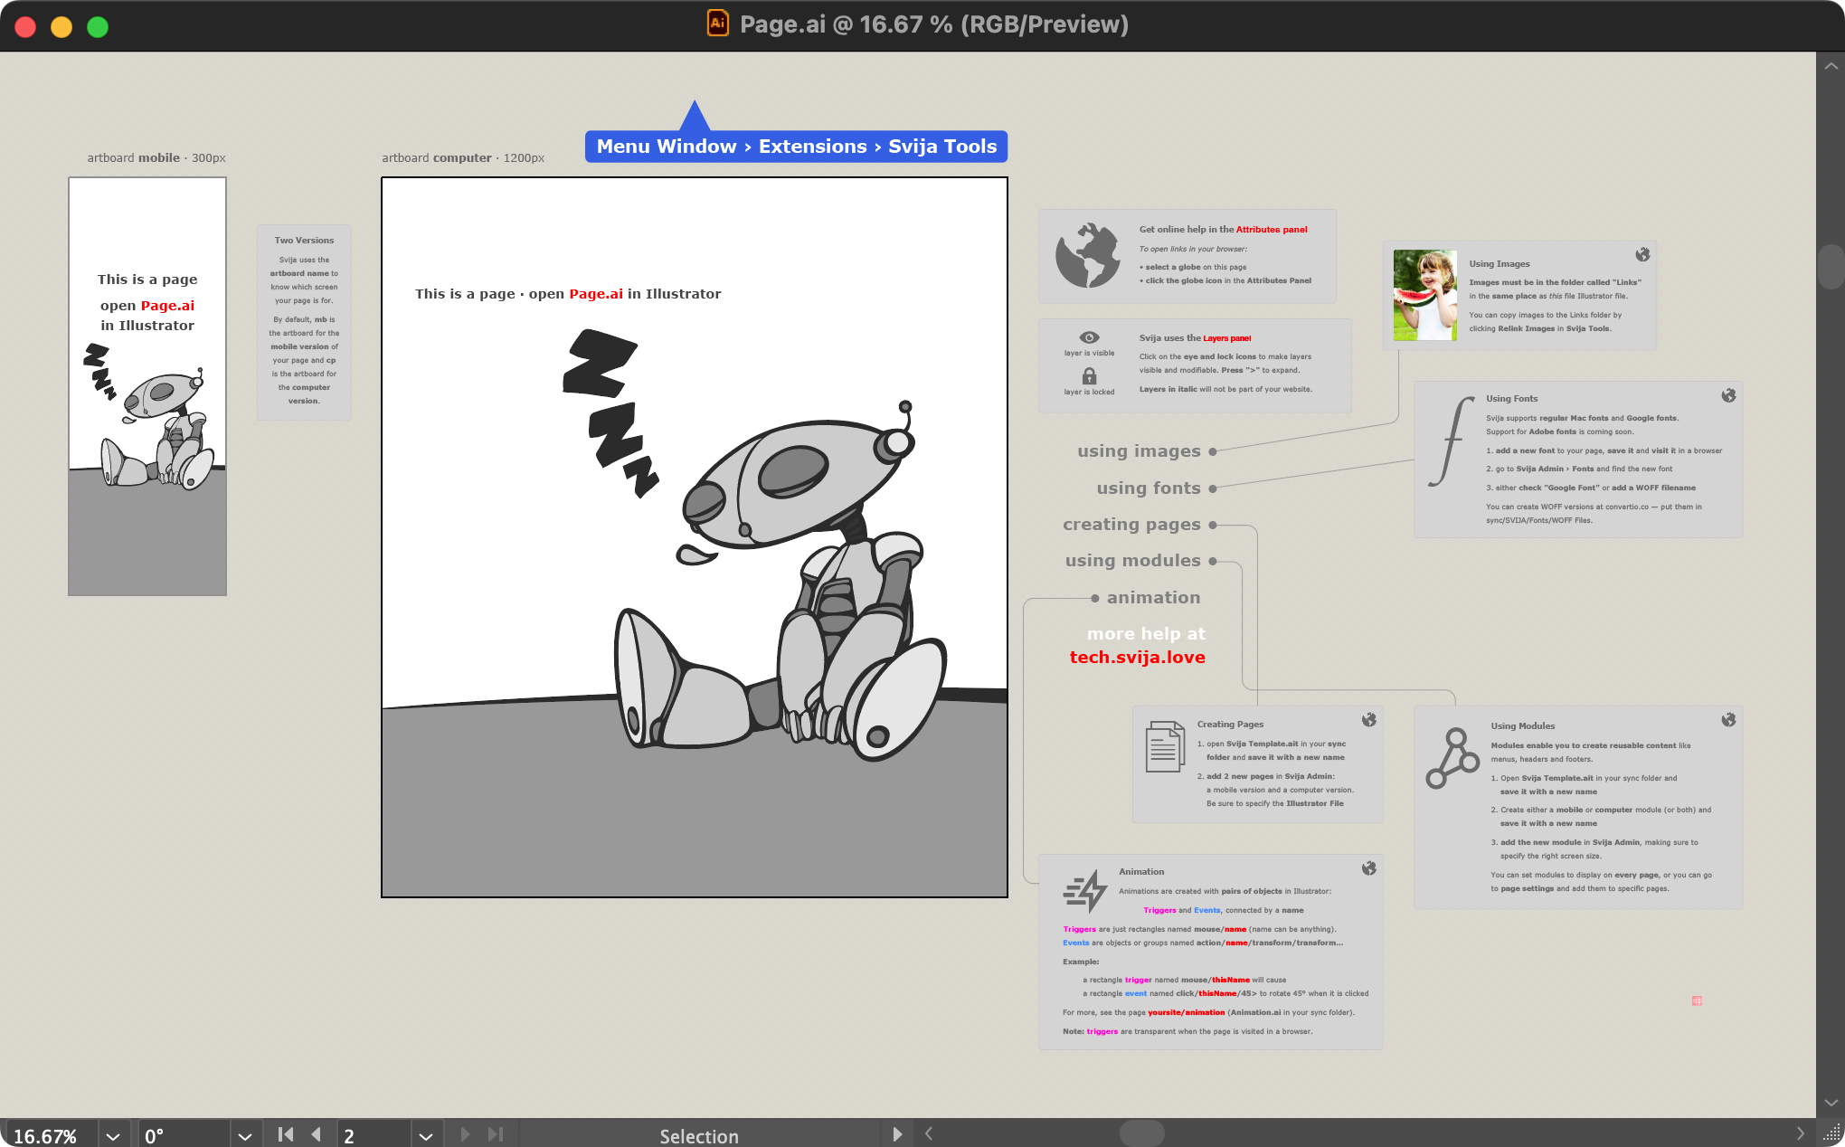Click the lock icon labeled layer is locked
1845x1147 pixels.
point(1089,376)
